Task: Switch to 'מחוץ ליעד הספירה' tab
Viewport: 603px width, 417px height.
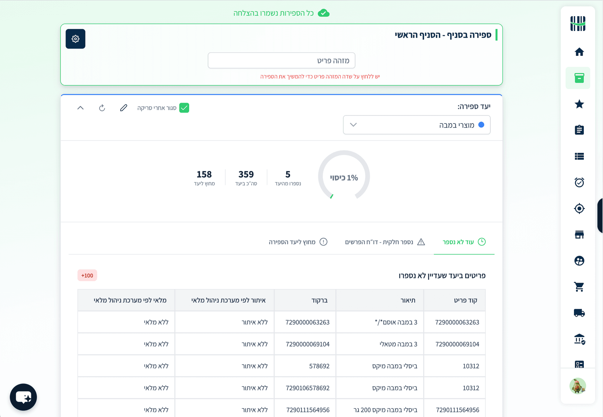Action: tap(298, 242)
